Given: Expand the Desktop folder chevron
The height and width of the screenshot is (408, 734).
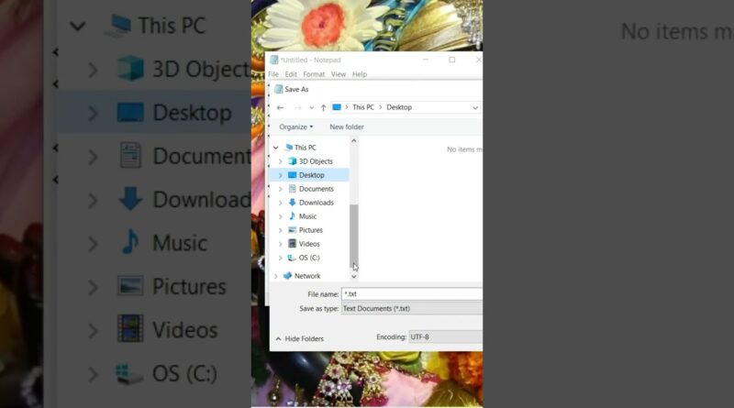Looking at the screenshot, I should pos(281,175).
